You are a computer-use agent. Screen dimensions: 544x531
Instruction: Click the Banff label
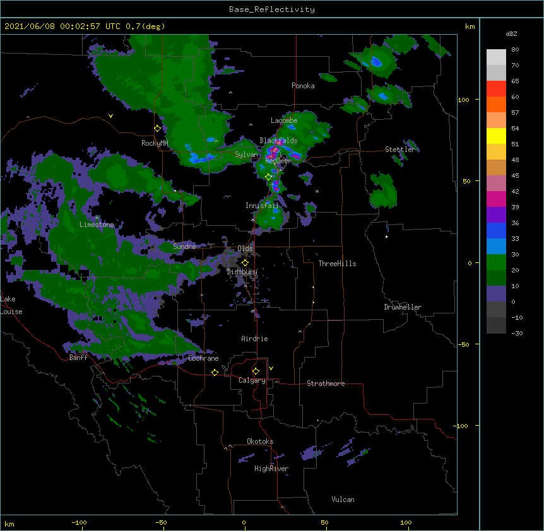78,358
